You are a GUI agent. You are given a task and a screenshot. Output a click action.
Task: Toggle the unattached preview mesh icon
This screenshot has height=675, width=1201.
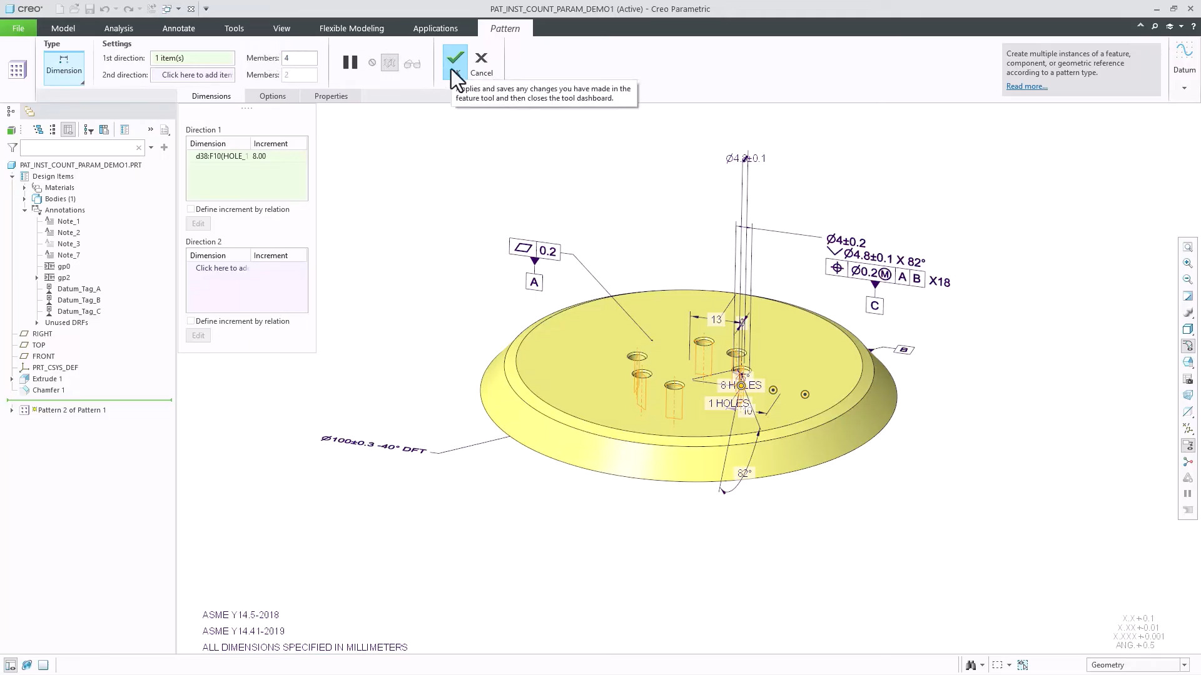390,63
